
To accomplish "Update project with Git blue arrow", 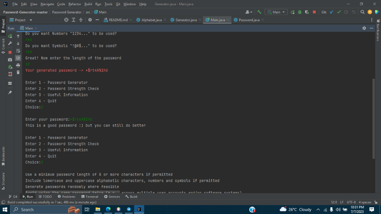I will pos(332,12).
